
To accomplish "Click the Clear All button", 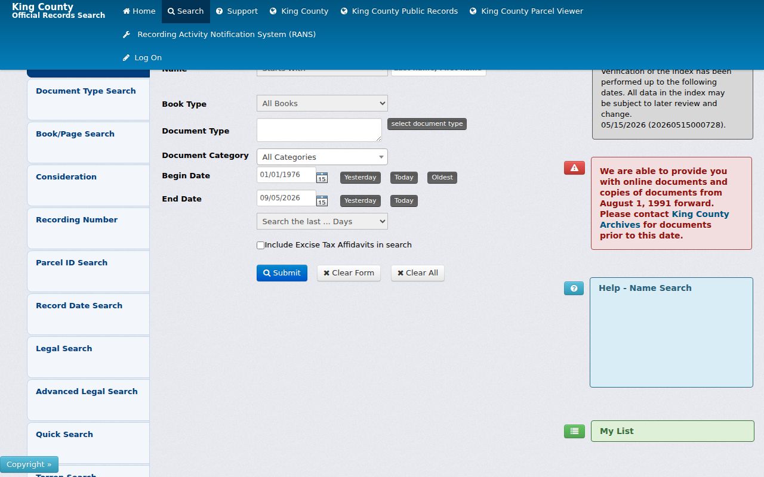I will point(418,273).
